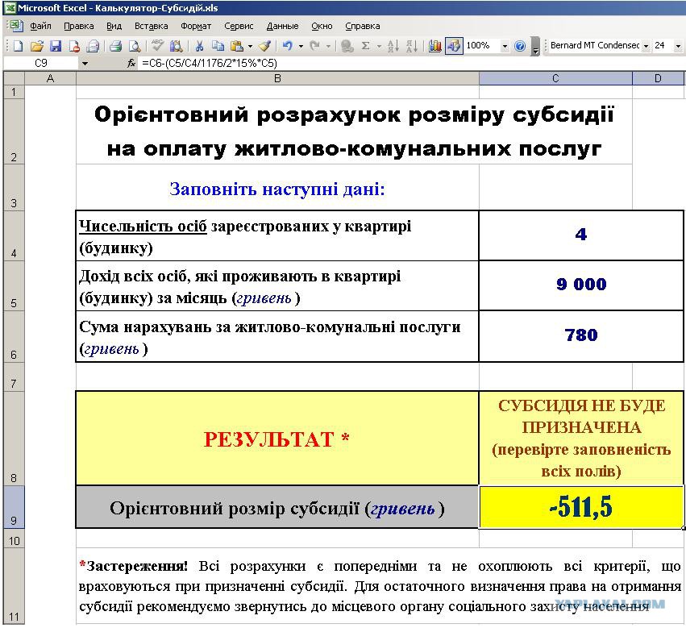Open the Вставка menu
Image resolution: width=686 pixels, height=628 pixels.
point(151,27)
